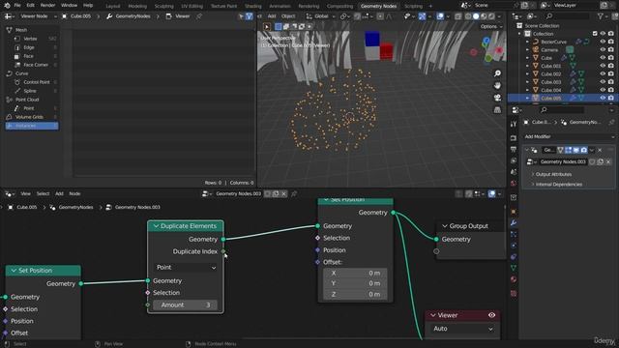This screenshot has width=619, height=348.
Task: Select Cube.002 in the outliner
Action: 550,73
